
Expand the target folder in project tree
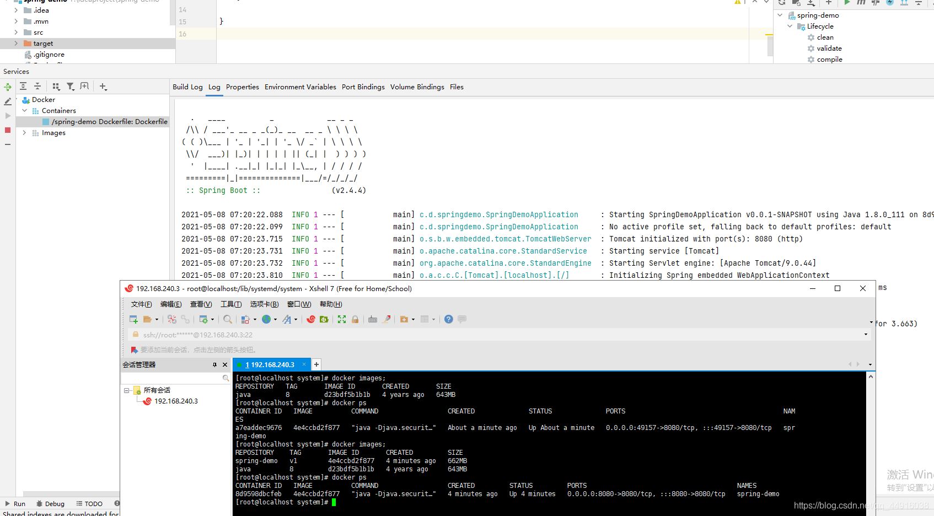[16, 44]
